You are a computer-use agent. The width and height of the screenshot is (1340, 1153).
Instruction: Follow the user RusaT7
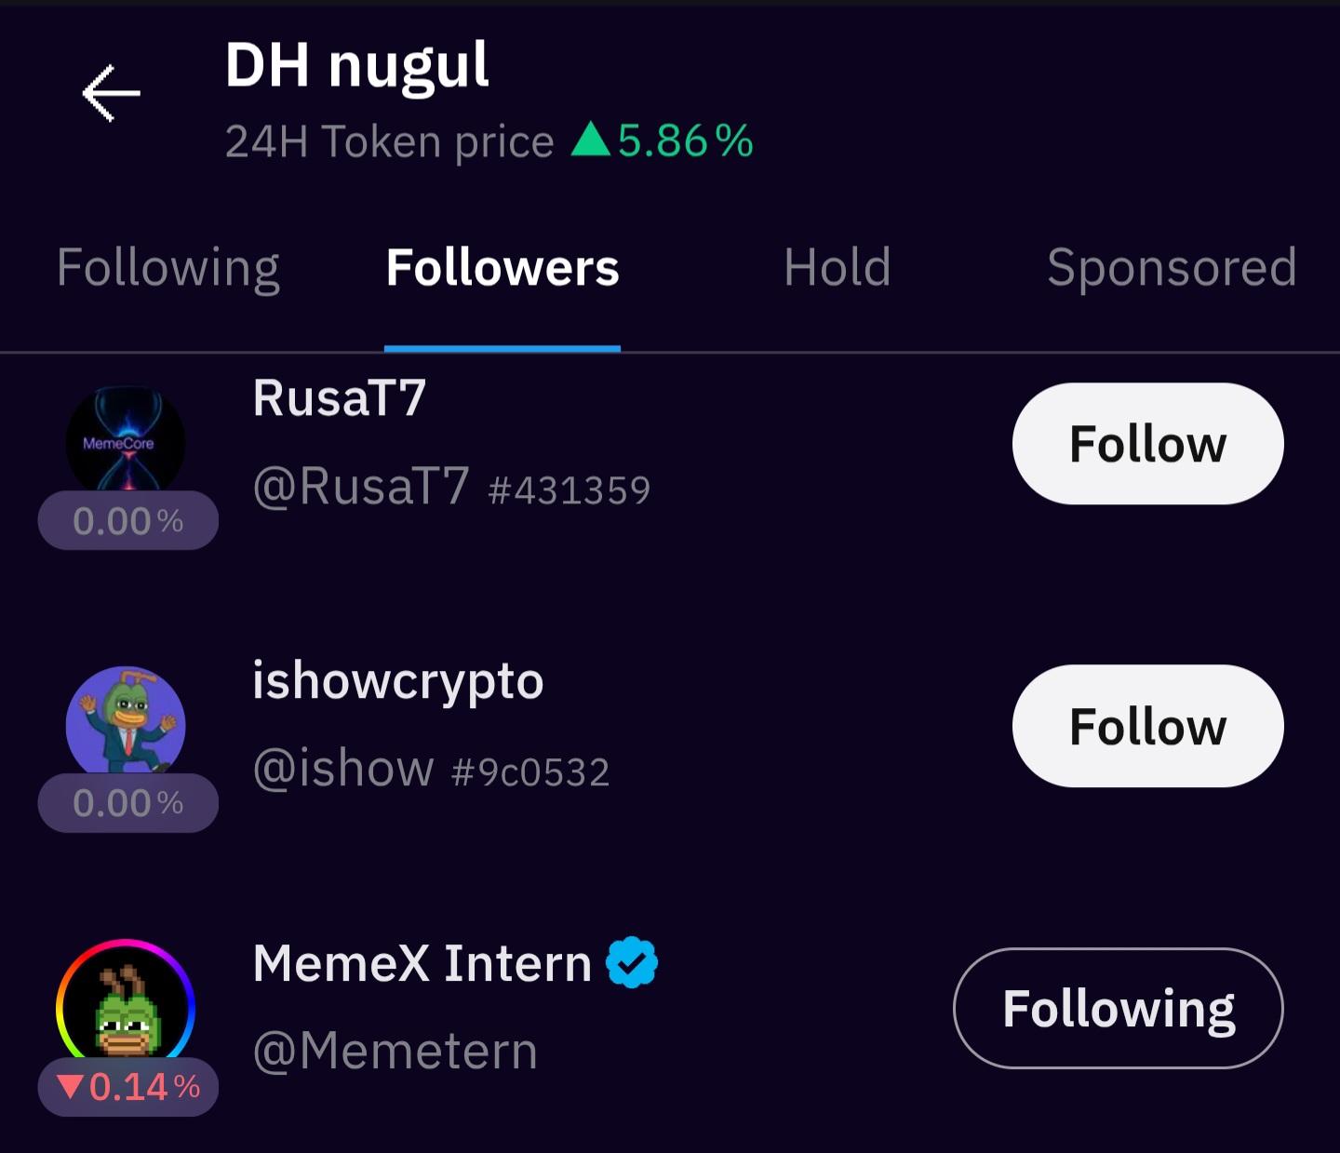coord(1147,444)
